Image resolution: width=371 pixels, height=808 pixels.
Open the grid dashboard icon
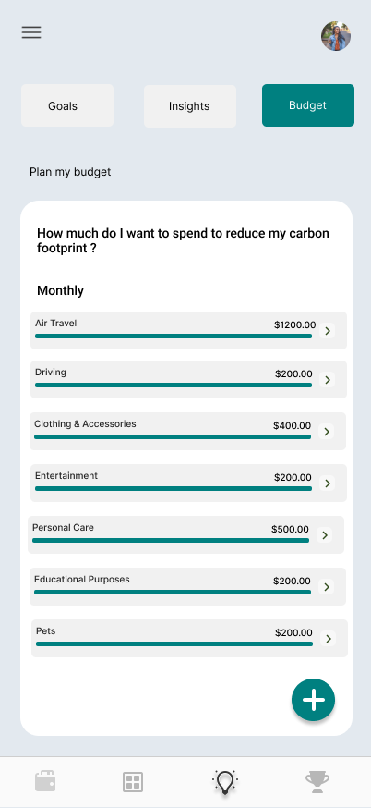pos(133,782)
